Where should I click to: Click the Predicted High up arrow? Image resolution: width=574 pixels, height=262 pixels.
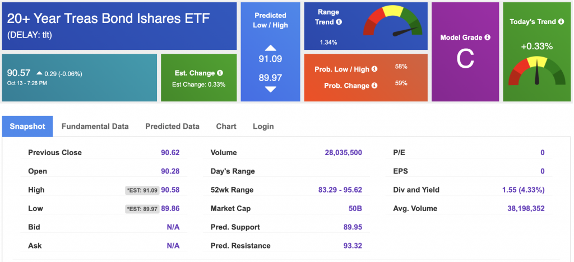(x=270, y=48)
